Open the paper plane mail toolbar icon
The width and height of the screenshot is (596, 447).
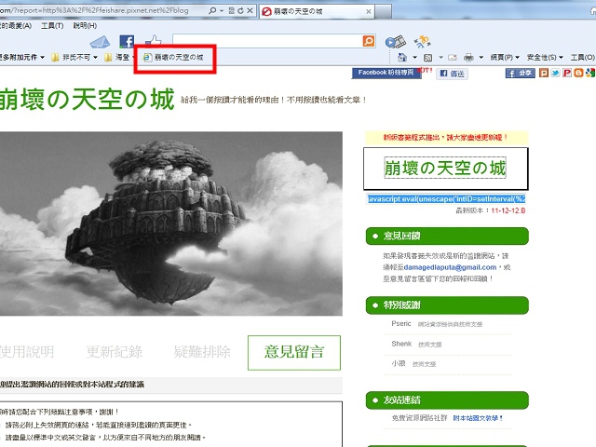pos(101,42)
